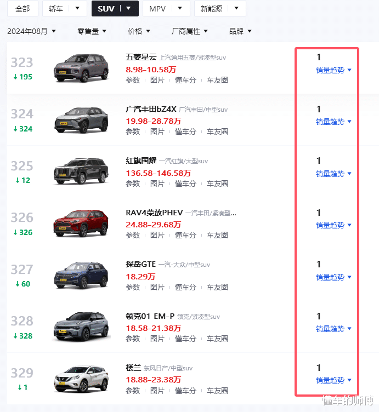Open the 2024年08月 date filter

pos(32,31)
